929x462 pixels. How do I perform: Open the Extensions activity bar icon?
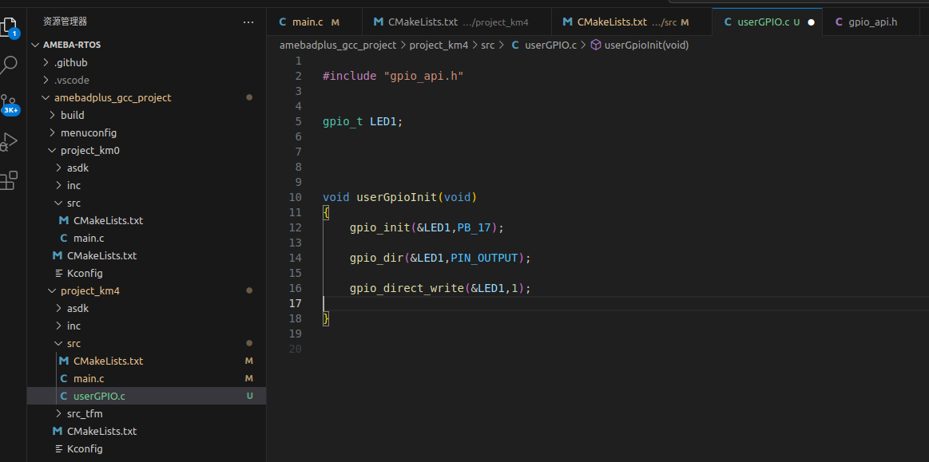point(8,180)
